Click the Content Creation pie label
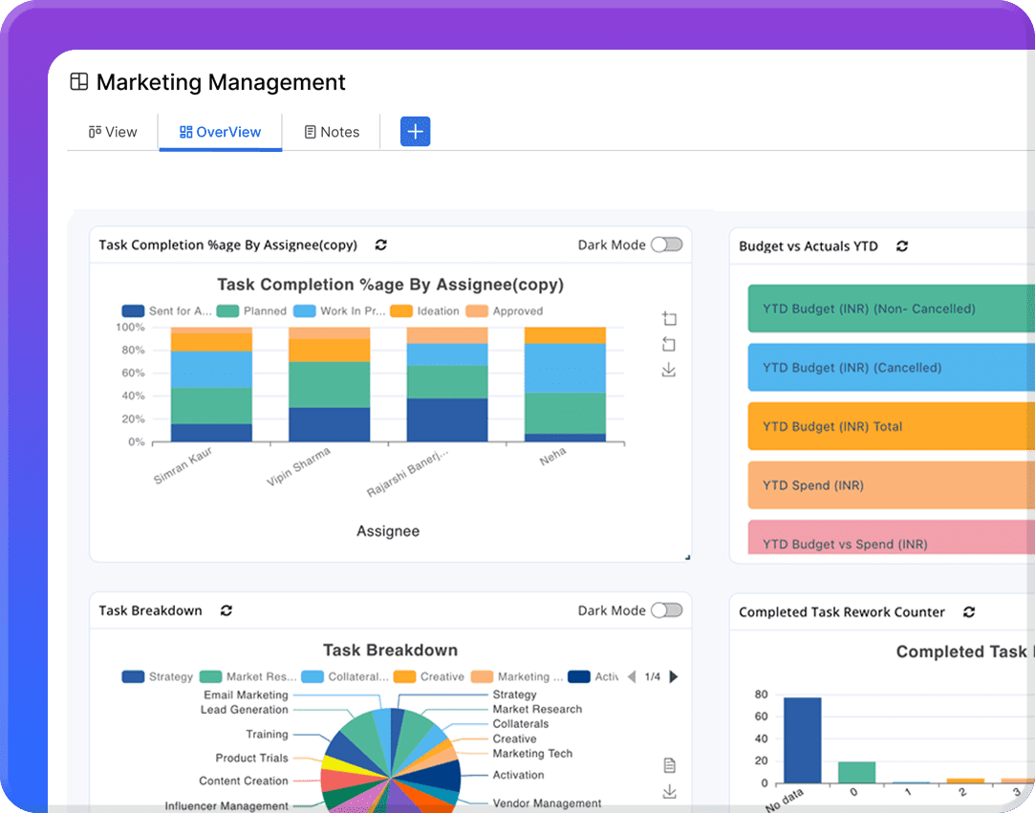The image size is (1035, 813). pyautogui.click(x=244, y=781)
